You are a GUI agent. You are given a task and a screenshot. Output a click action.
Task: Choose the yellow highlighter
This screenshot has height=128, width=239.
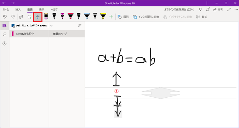pyautogui.click(x=103, y=16)
